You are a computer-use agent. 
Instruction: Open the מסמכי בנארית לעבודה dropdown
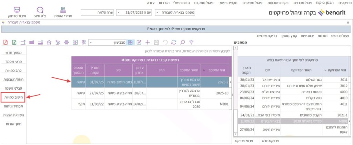158,13
